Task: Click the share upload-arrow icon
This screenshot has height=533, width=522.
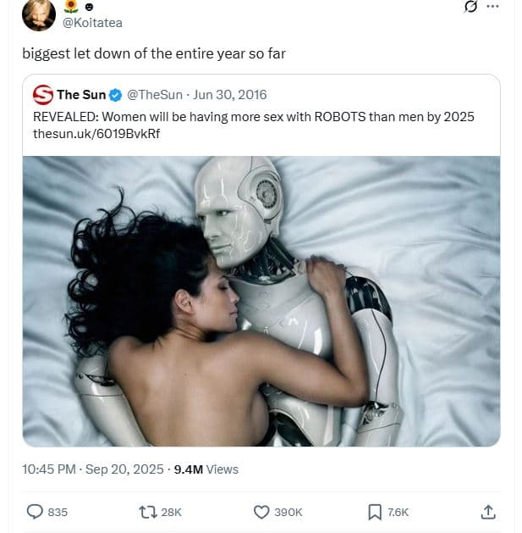Action: 487,512
